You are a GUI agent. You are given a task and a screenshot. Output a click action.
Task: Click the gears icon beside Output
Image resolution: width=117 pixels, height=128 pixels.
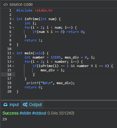click(25, 105)
